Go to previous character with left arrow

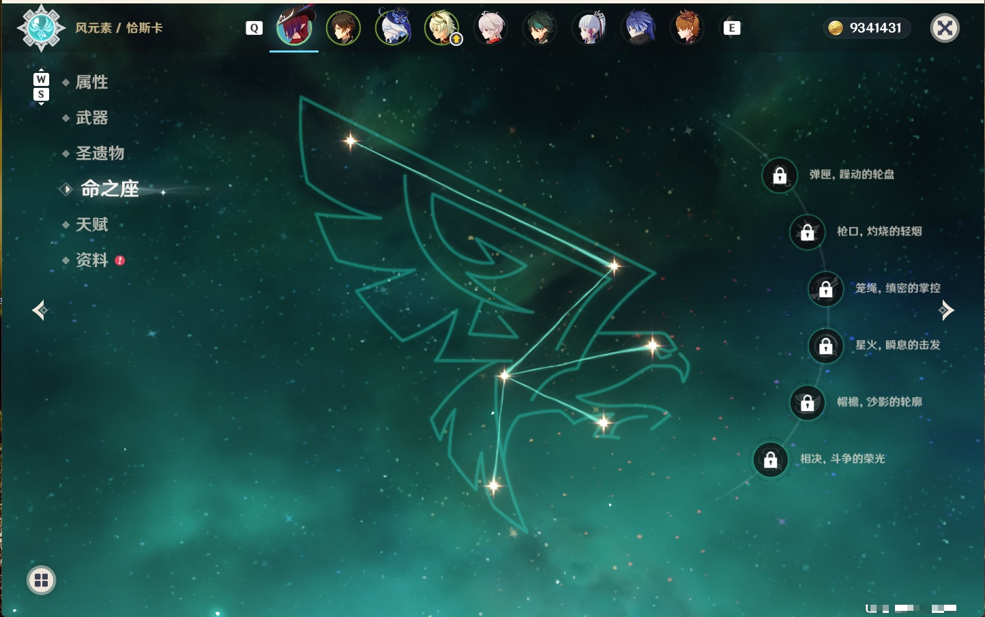(x=40, y=310)
